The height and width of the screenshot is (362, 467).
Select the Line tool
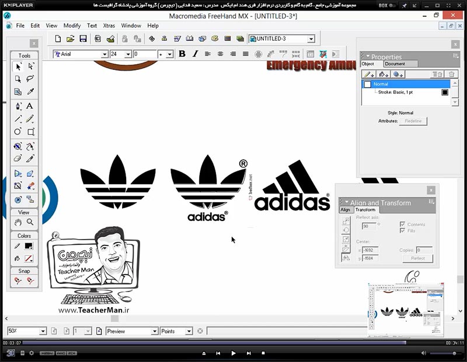[x=18, y=119]
